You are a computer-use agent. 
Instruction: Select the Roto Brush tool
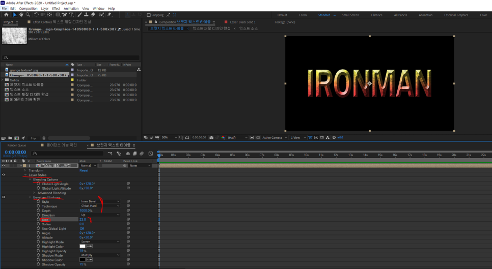point(101,15)
